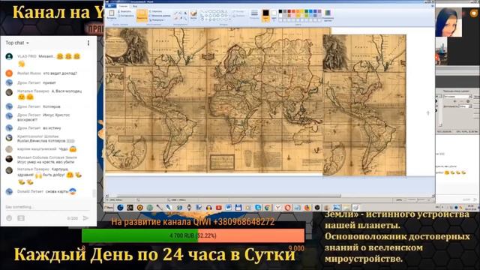Click the Paste button in Paint

[112, 14]
